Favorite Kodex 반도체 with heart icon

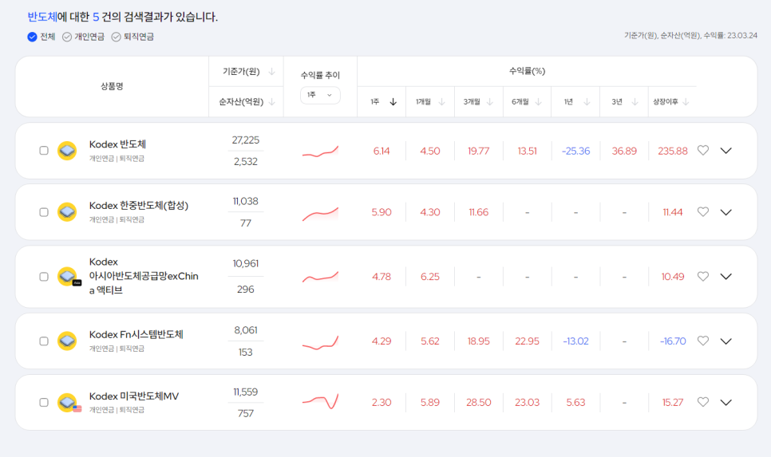(x=702, y=150)
